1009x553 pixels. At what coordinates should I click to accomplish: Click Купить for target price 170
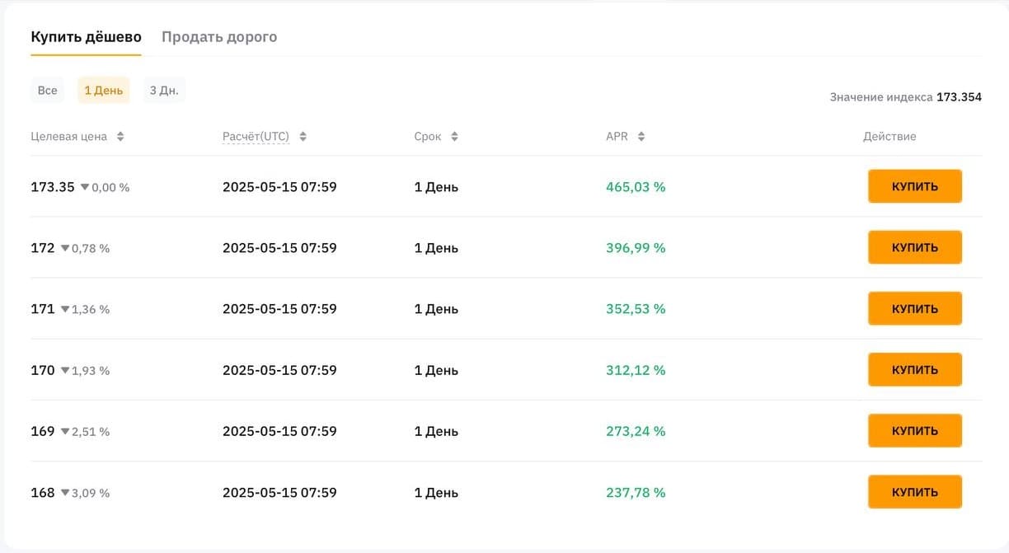(x=915, y=370)
